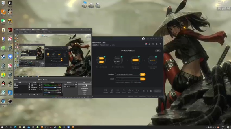Pop out the audio mixer dock
Screen dimensions: 231x129
(62, 82)
